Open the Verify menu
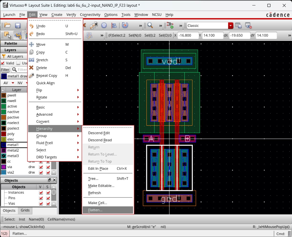This screenshot has width=292, height=237. [x=71, y=15]
